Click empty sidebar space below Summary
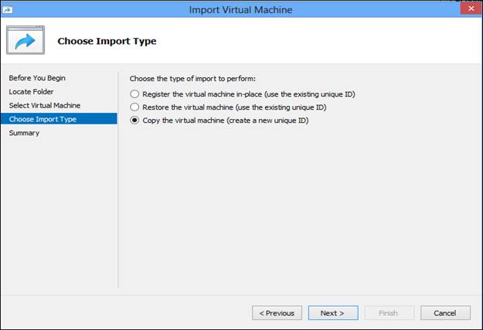 (58, 216)
